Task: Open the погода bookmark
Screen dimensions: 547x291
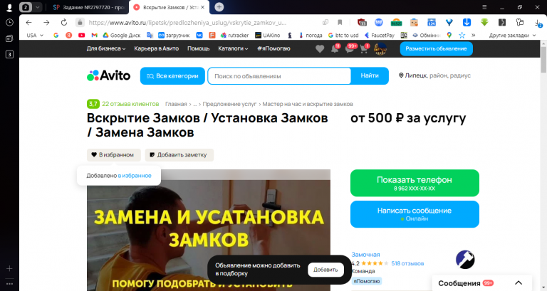Action: (x=311, y=35)
